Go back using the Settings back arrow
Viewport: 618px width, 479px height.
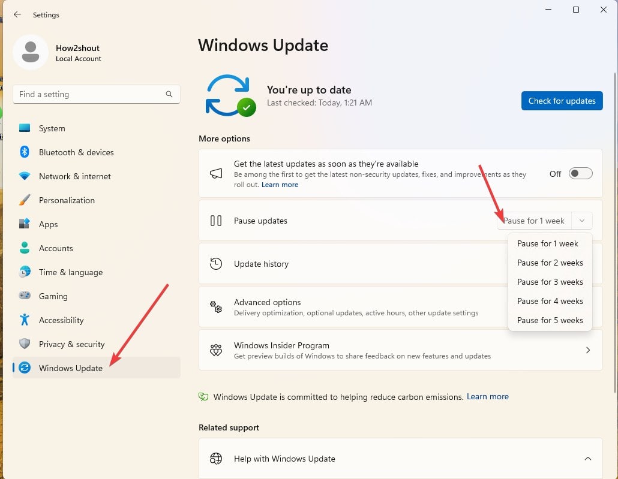click(x=17, y=14)
